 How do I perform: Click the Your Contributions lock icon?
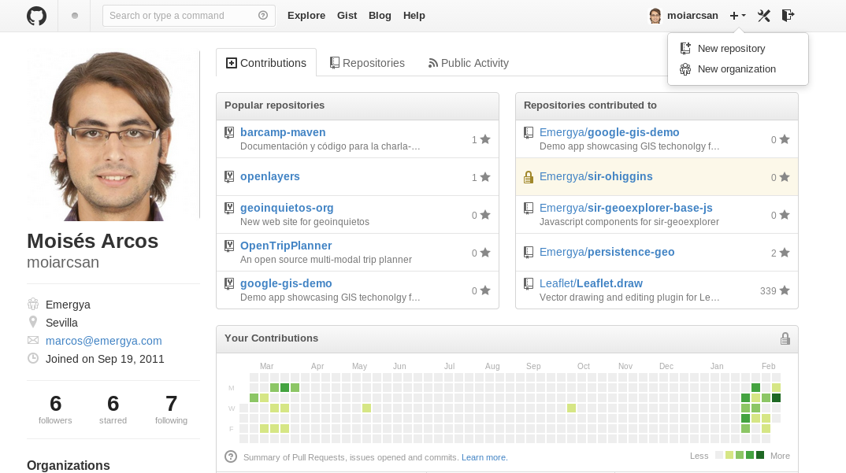[785, 338]
